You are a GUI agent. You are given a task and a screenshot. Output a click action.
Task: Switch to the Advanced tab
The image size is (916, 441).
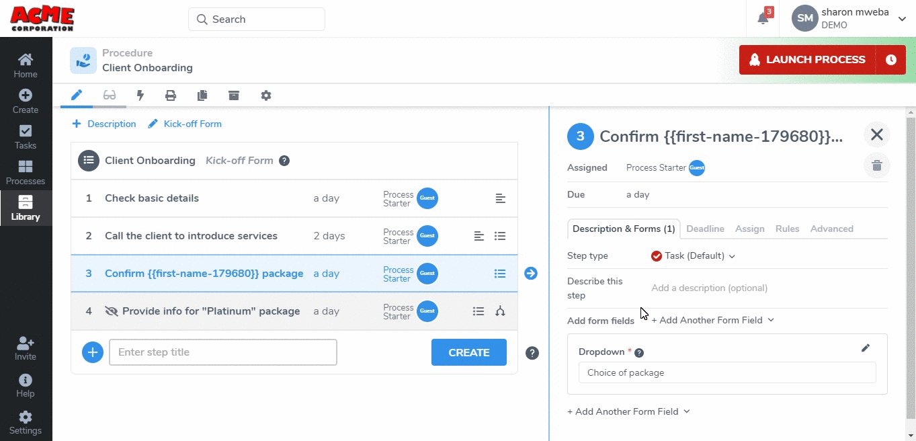point(831,229)
